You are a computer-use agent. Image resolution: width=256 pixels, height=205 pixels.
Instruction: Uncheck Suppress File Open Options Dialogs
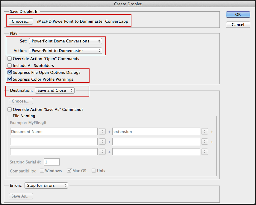click(10, 72)
